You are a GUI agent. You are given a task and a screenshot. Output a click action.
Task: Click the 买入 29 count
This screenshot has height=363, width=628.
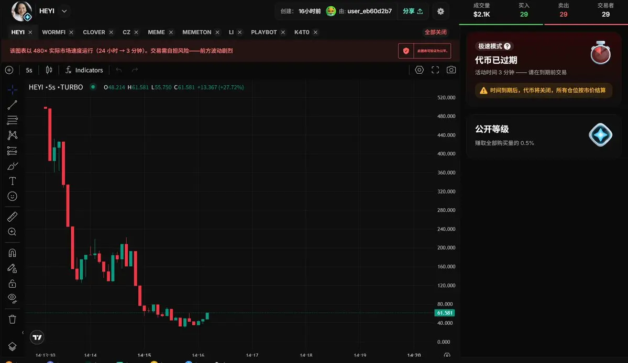click(524, 10)
